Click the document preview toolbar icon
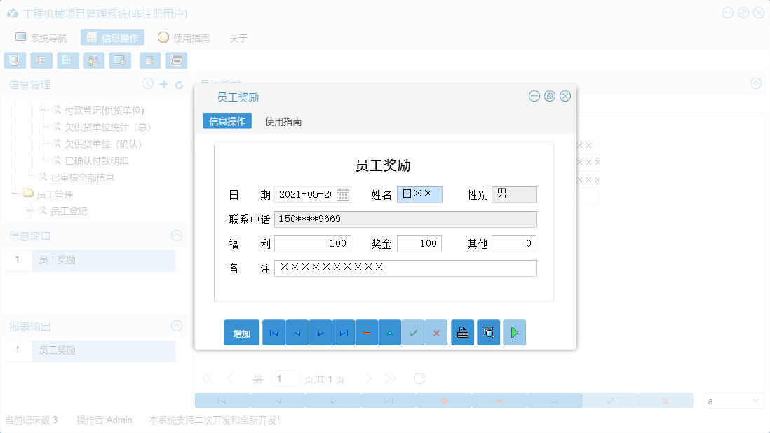 pyautogui.click(x=15, y=60)
